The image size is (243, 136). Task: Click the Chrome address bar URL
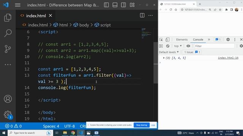196,10
